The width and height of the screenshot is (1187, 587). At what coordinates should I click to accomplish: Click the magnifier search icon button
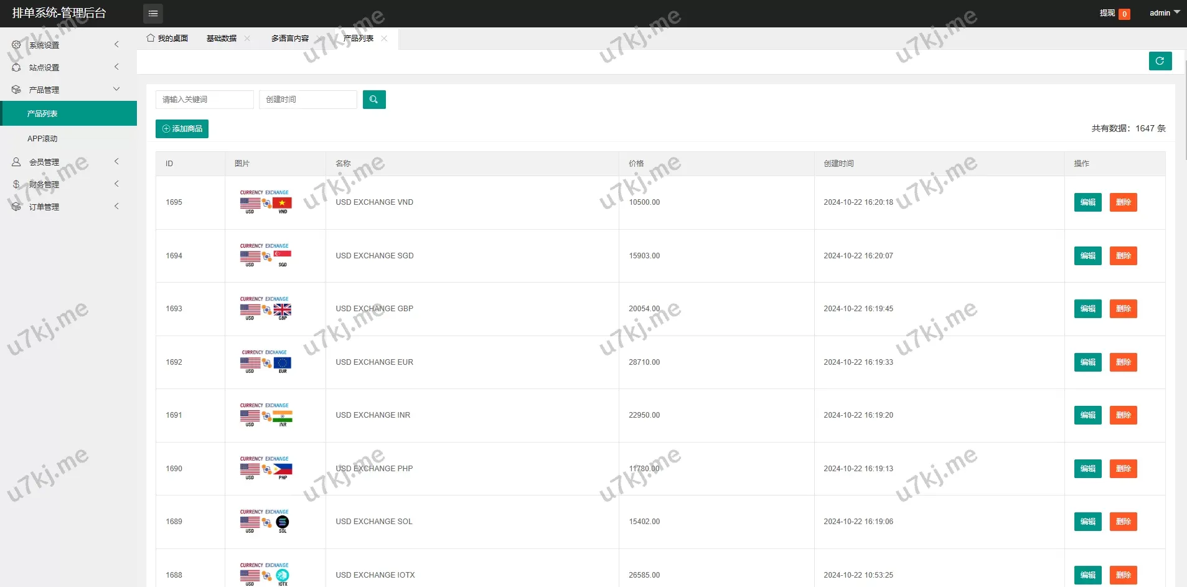click(x=373, y=100)
